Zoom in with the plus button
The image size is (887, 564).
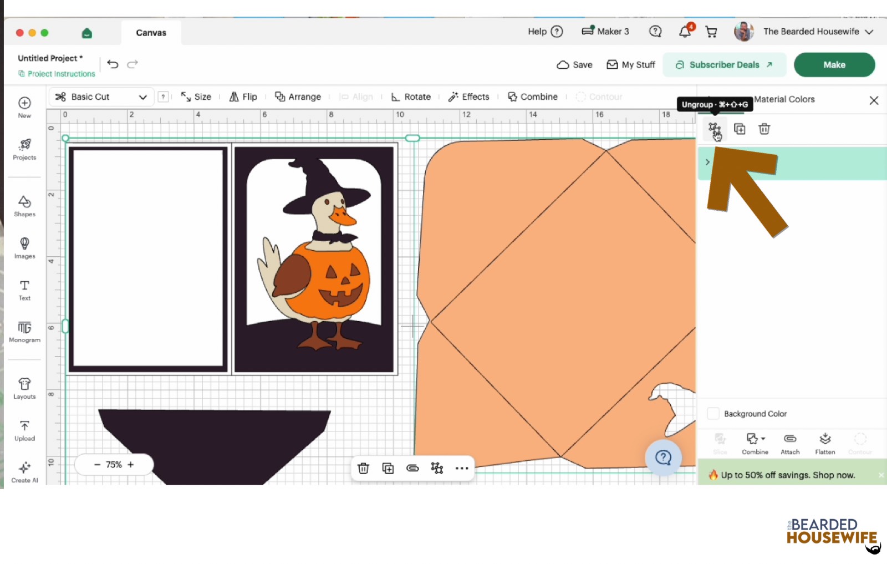pyautogui.click(x=131, y=465)
